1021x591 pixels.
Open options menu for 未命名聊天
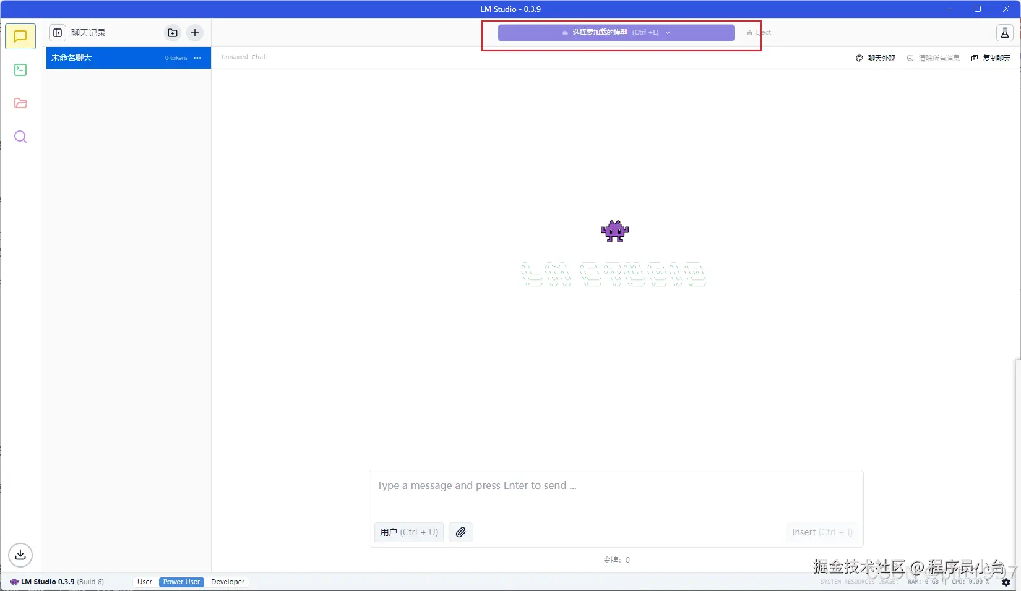point(197,58)
